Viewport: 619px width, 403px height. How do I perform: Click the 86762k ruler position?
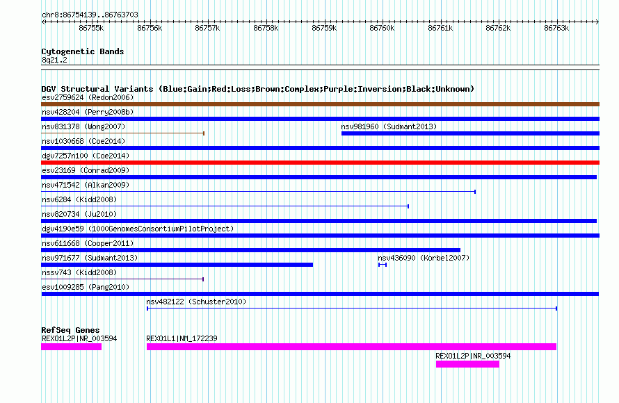[x=498, y=28]
